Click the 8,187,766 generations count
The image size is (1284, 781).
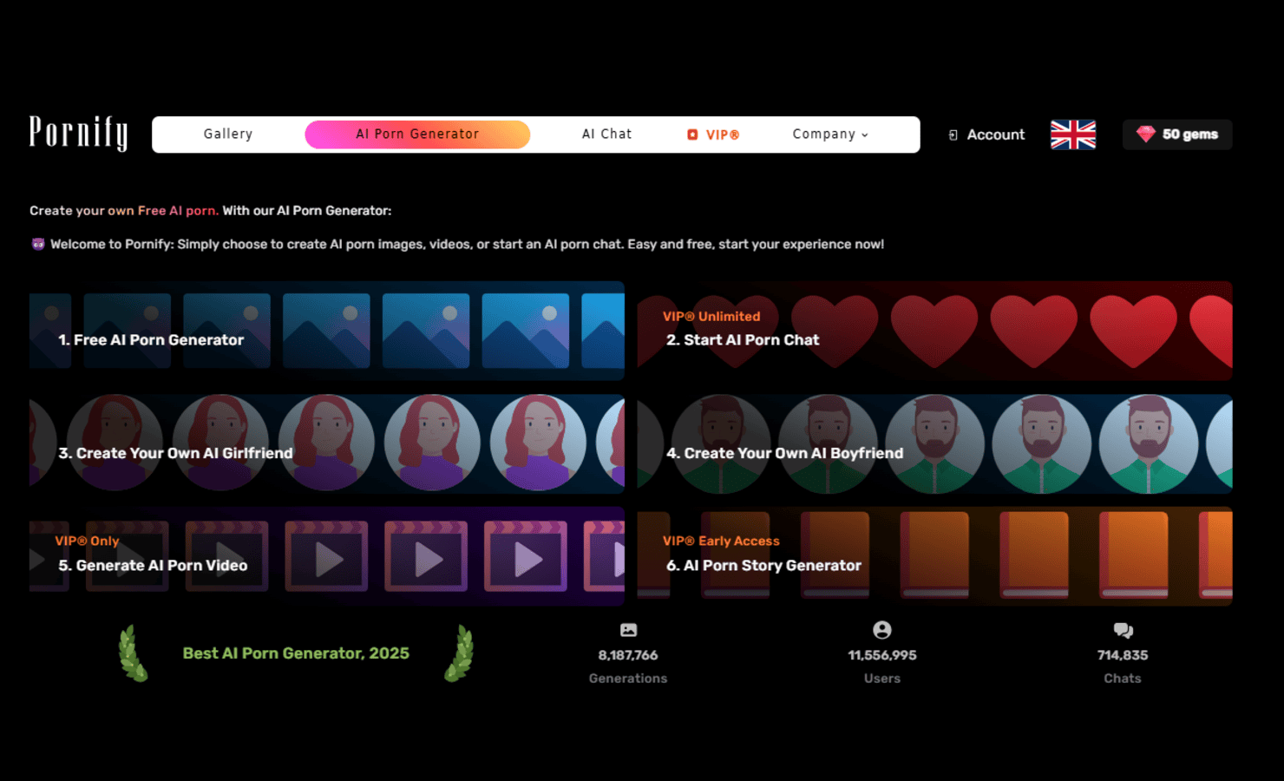click(628, 655)
